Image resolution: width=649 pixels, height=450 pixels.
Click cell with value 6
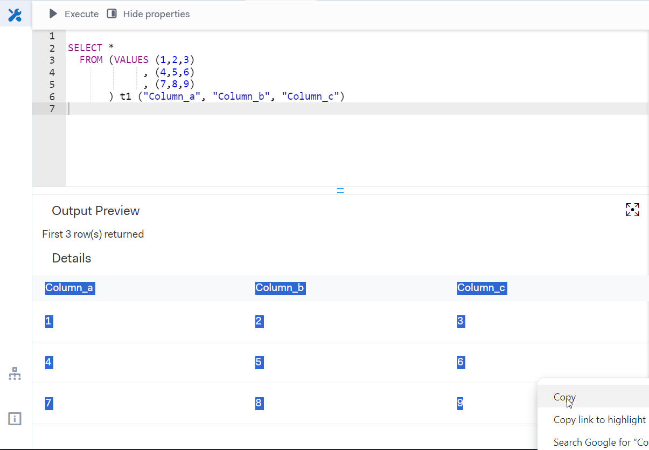click(460, 362)
